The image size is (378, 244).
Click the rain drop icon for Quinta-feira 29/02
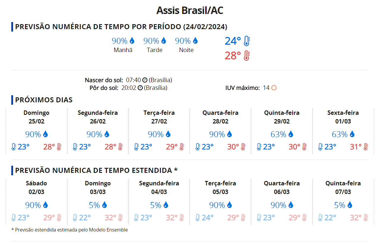291,134
